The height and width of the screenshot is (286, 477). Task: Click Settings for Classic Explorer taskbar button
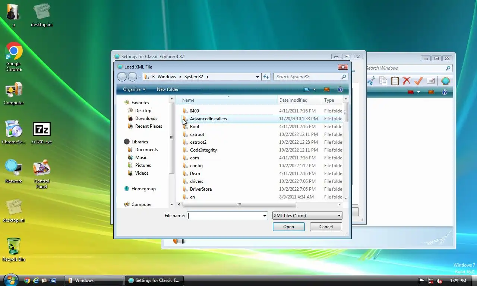click(x=154, y=280)
